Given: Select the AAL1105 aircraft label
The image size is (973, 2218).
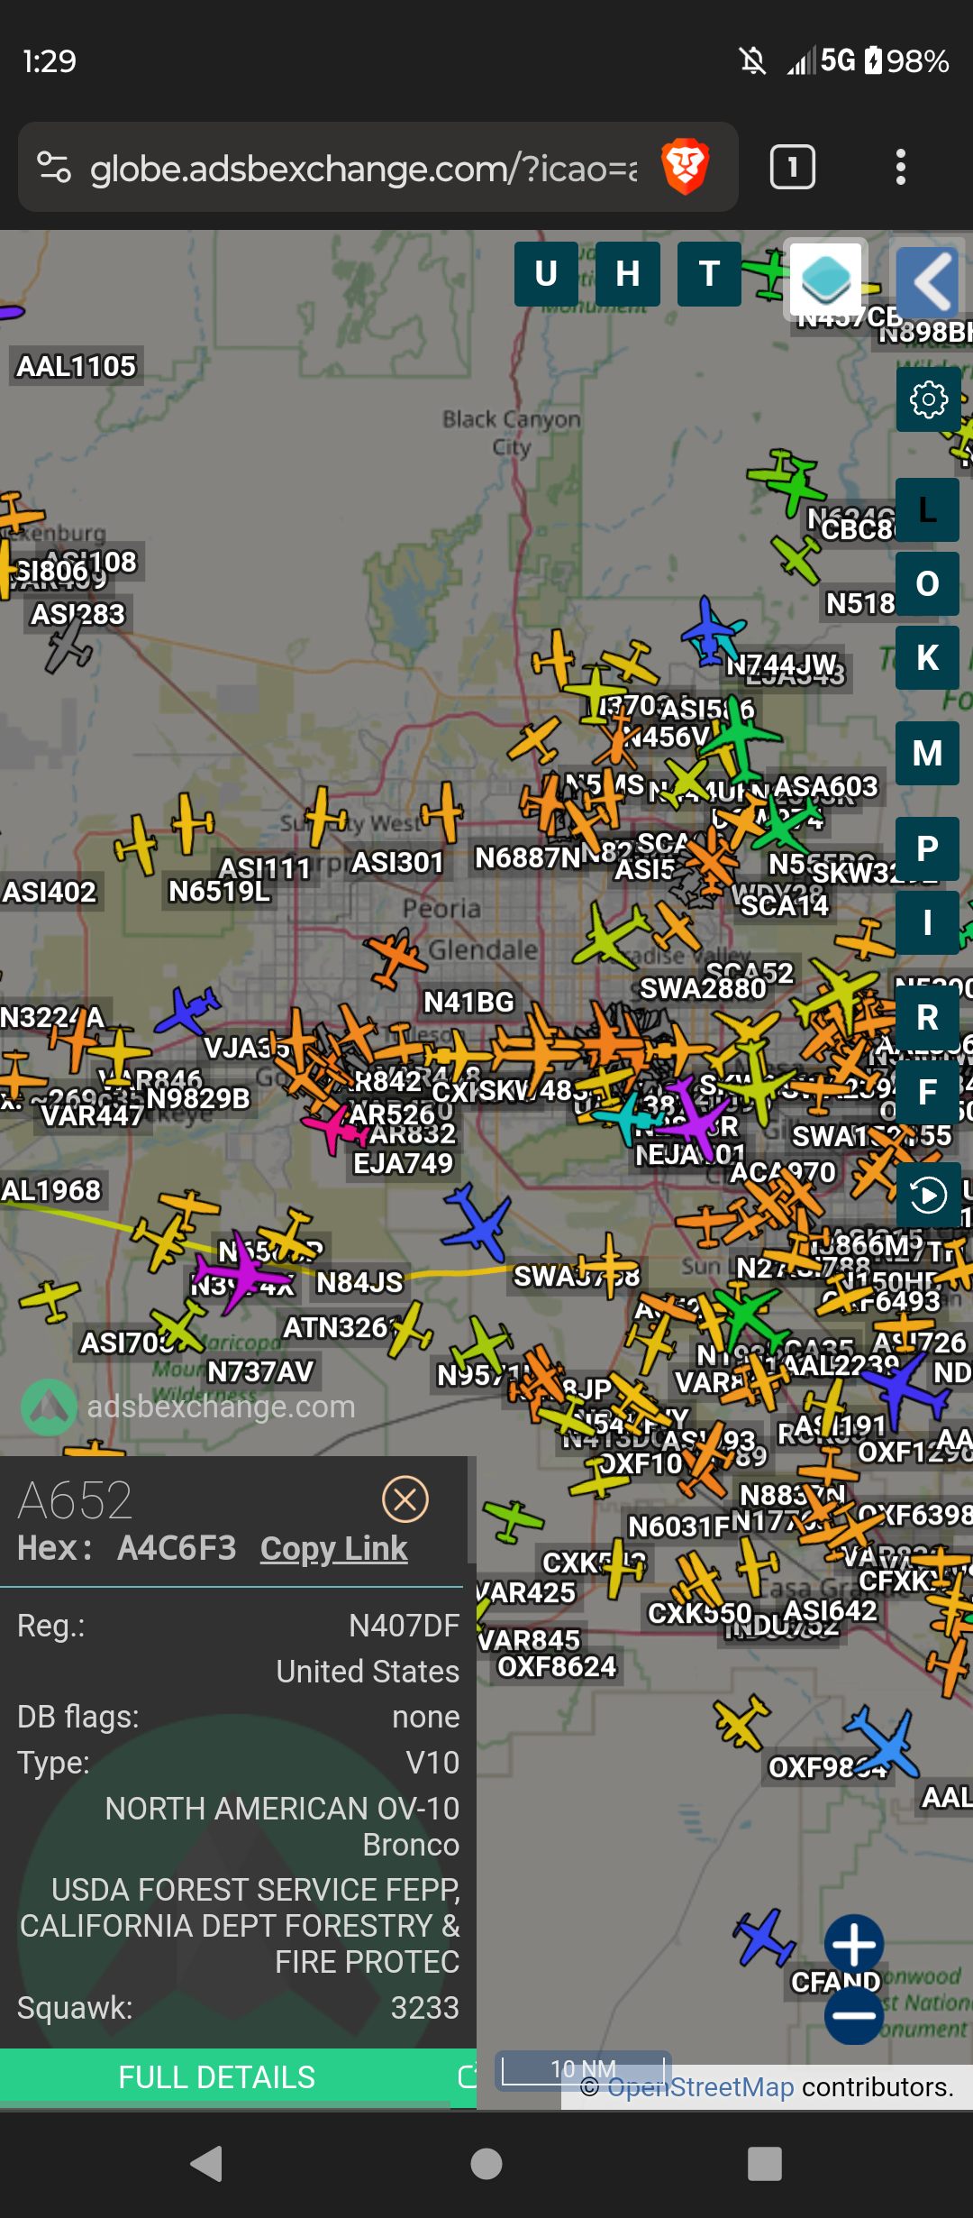Looking at the screenshot, I should tap(77, 366).
